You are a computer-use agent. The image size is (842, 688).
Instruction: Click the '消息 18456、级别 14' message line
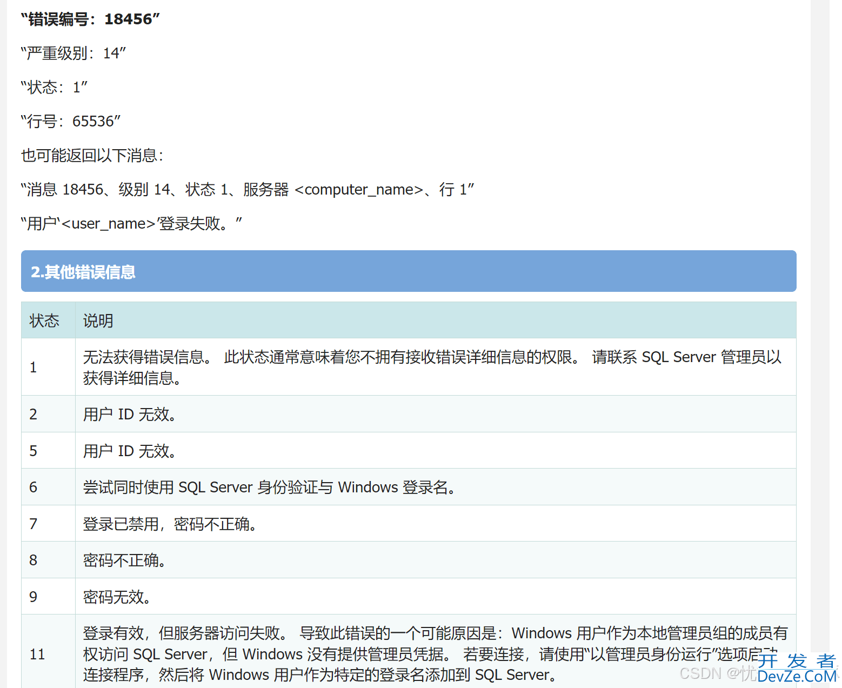(x=248, y=190)
